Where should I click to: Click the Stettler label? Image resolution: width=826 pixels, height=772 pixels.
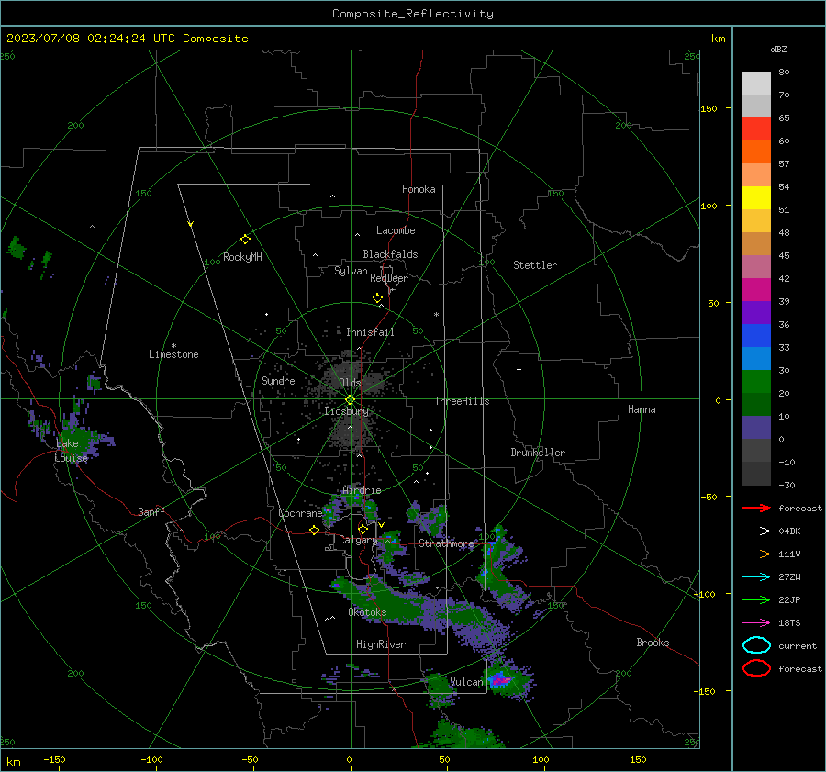[x=535, y=265]
